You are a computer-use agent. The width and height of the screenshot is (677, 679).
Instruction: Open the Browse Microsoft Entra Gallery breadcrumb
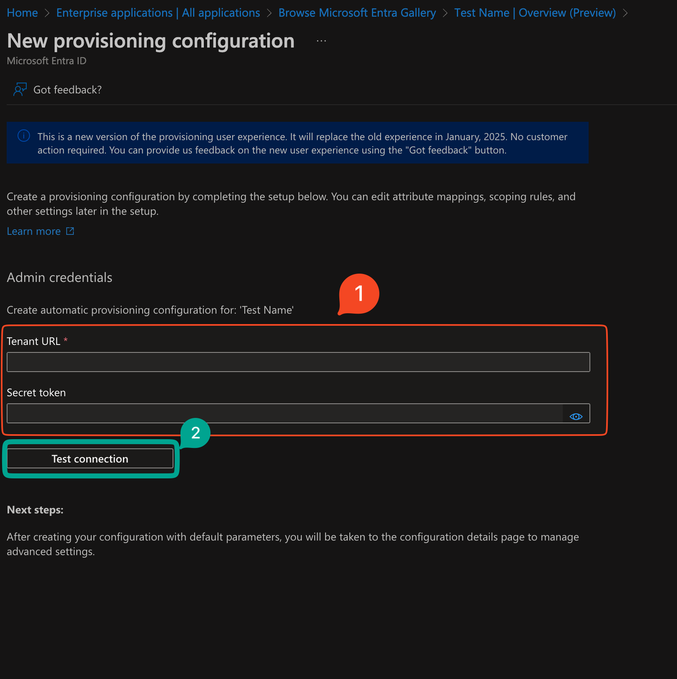point(357,13)
